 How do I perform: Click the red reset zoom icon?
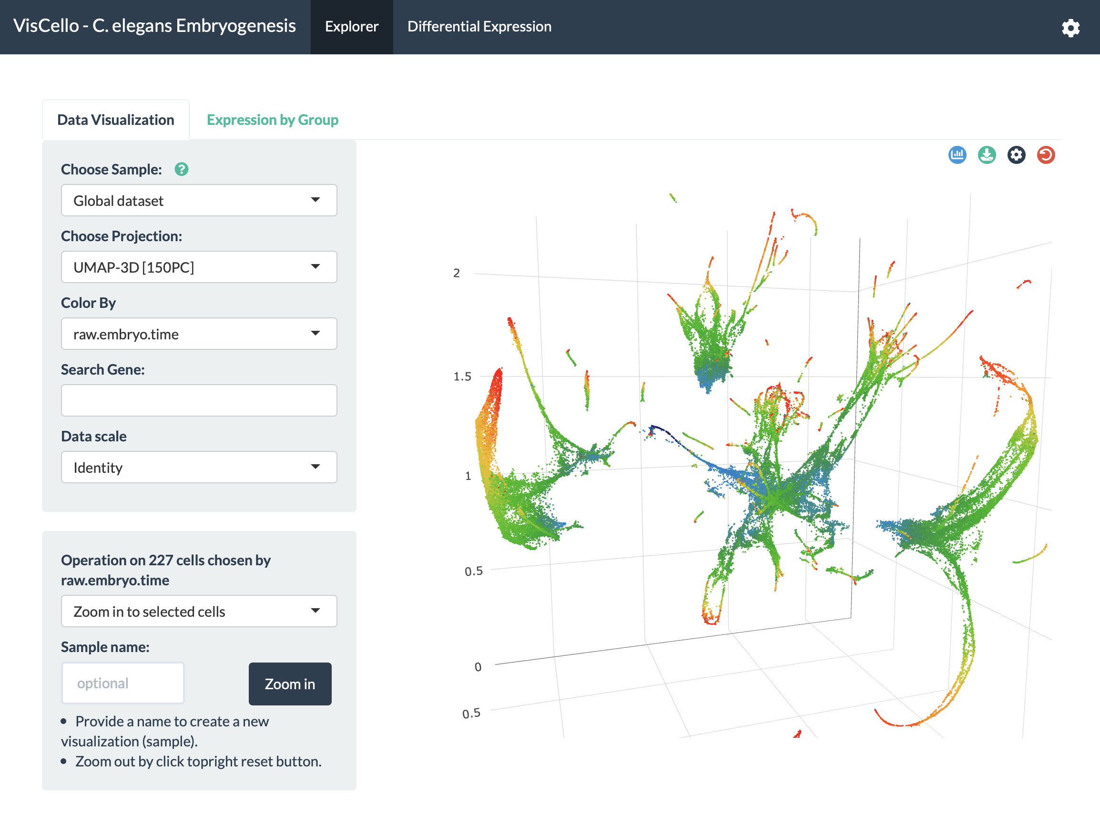pos(1046,155)
